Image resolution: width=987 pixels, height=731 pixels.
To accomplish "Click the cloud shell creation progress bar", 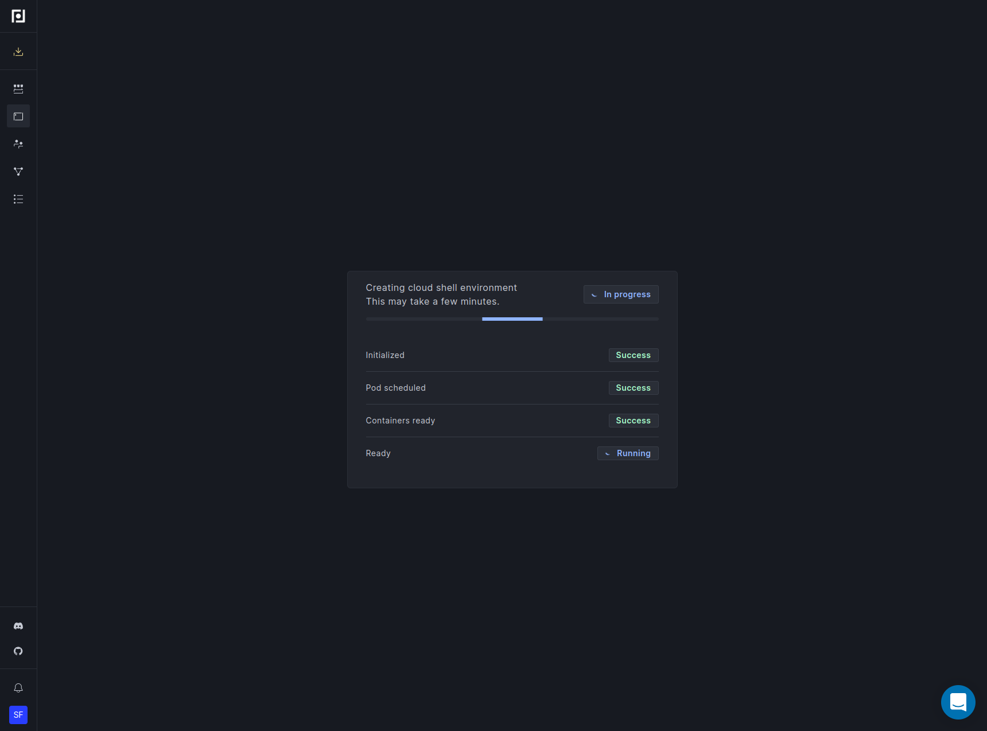I will (512, 319).
